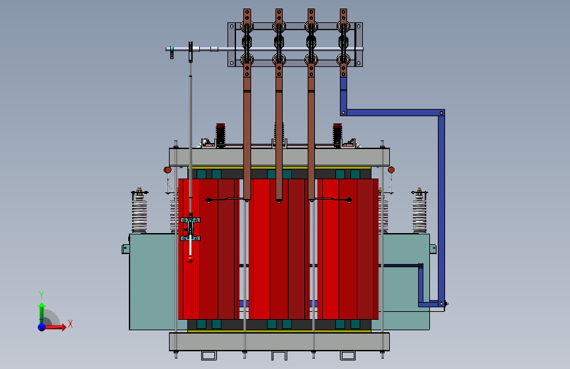Select the left U-shaped foot at the bottom
Image resolution: width=570 pixels, height=369 pixels.
[209, 356]
